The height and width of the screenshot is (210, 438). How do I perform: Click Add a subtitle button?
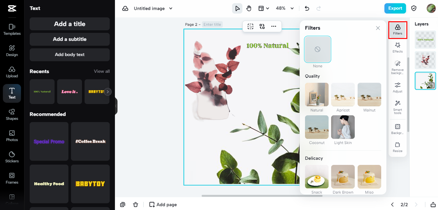tap(70, 39)
